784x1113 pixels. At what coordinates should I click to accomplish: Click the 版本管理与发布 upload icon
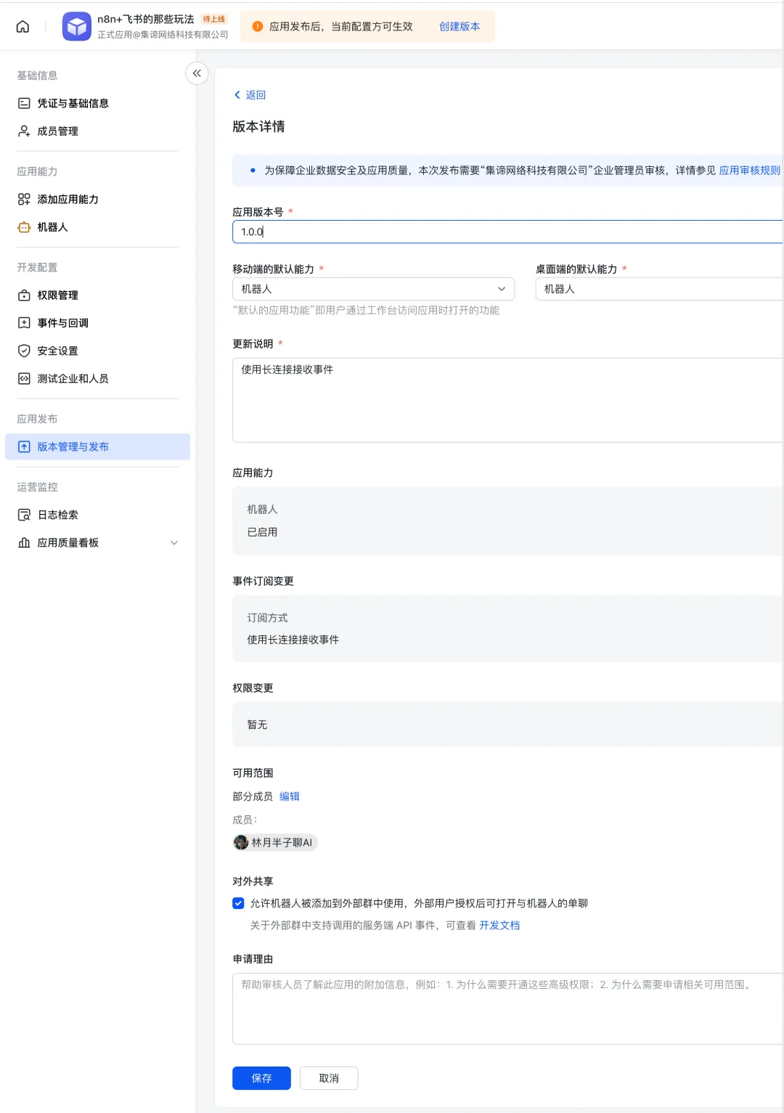[24, 447]
